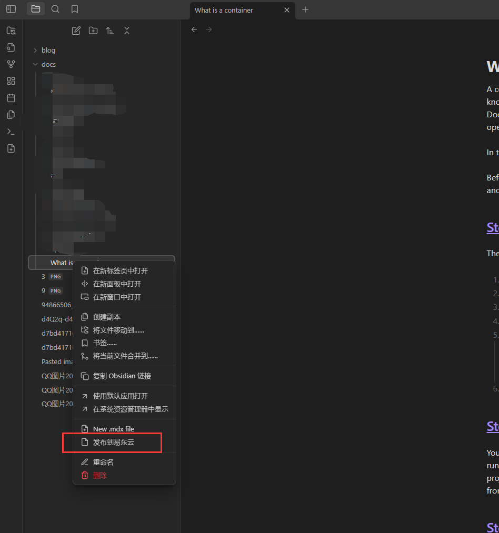Open the command palette icon
499x533 pixels.
click(x=11, y=132)
